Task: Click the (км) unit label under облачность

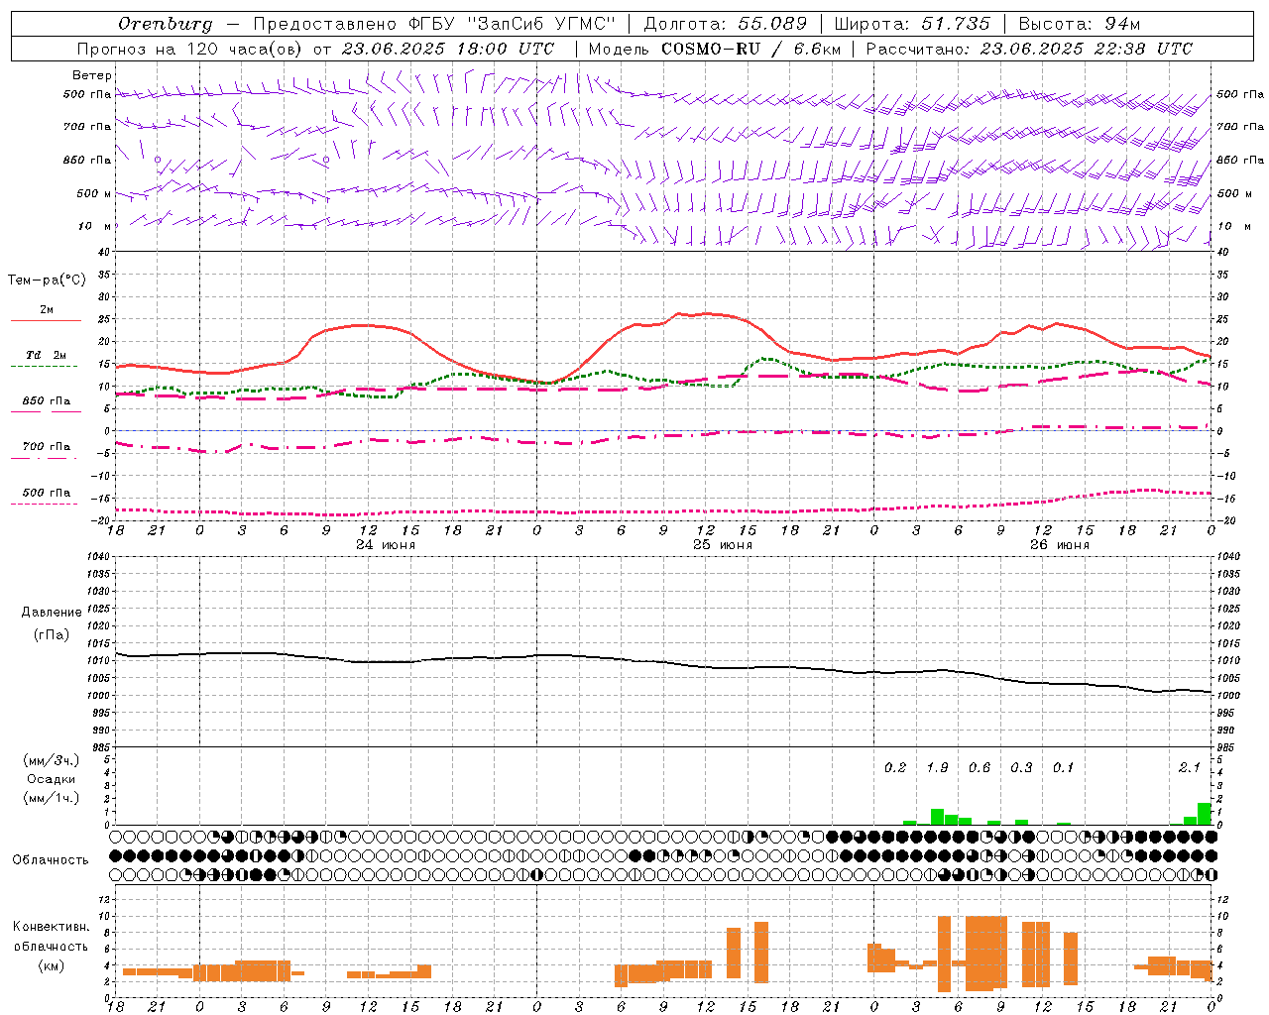Action: click(x=52, y=965)
